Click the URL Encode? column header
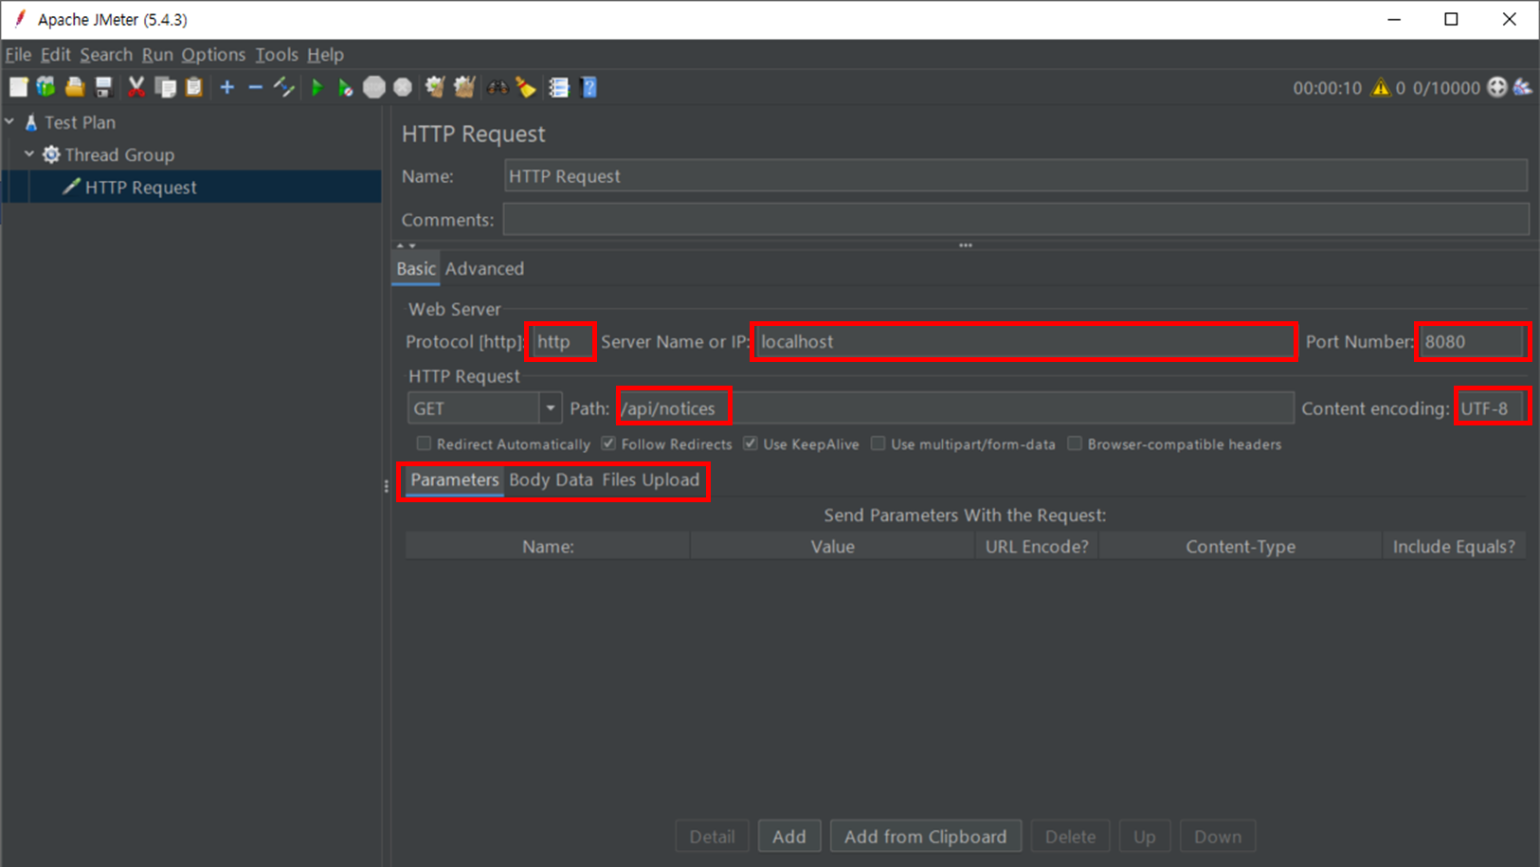This screenshot has width=1540, height=867. 1037,547
